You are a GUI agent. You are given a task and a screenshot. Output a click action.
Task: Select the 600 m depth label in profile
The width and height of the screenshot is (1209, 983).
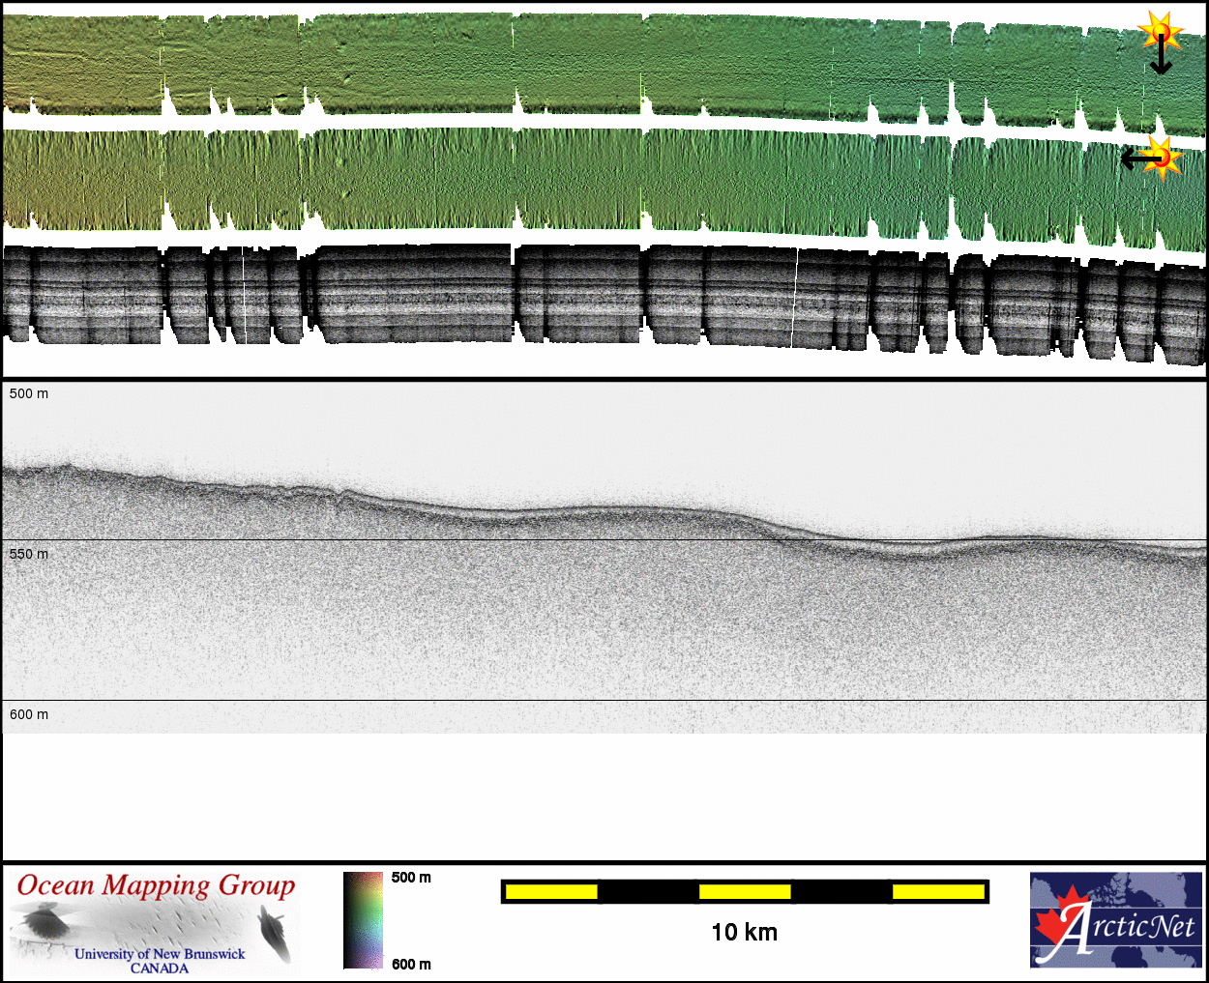29,714
